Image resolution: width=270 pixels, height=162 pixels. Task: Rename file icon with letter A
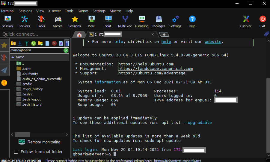pos(61,43)
